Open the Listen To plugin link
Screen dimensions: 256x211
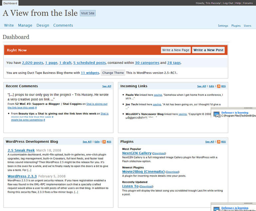pyautogui.click(x=130, y=186)
